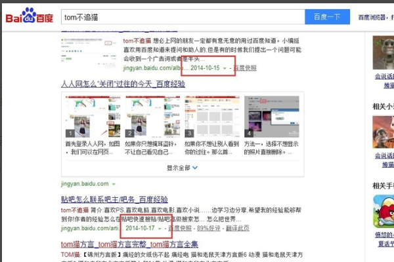Click the 2014-10-15 date text

pos(205,68)
